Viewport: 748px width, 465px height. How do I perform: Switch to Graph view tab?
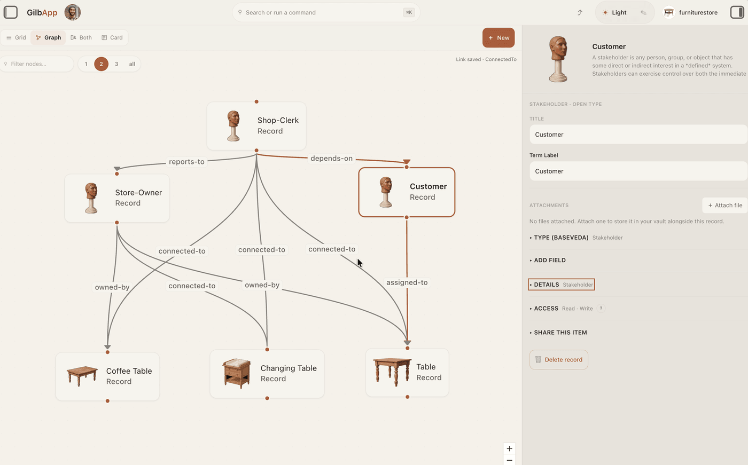pos(48,37)
